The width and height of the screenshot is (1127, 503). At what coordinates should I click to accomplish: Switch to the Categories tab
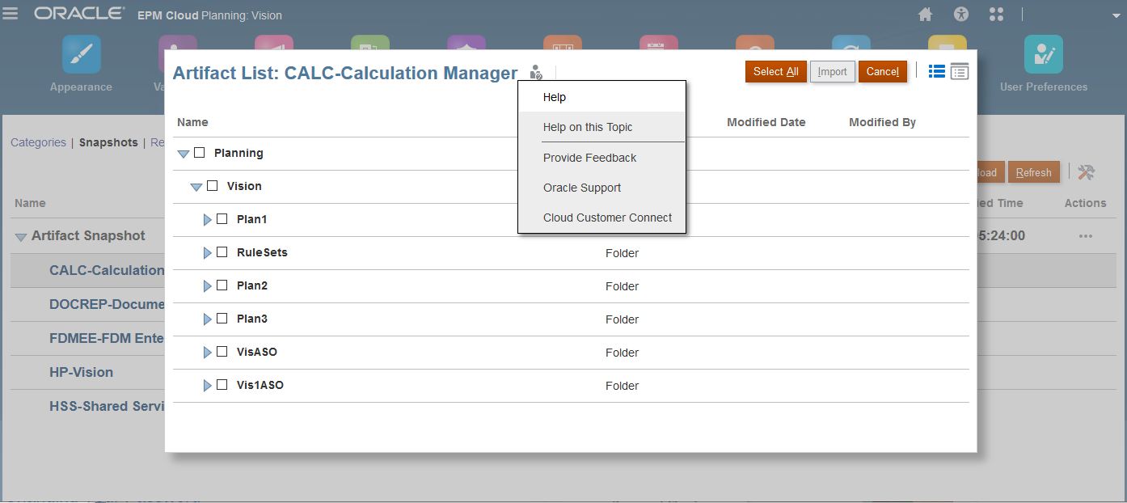coord(37,142)
